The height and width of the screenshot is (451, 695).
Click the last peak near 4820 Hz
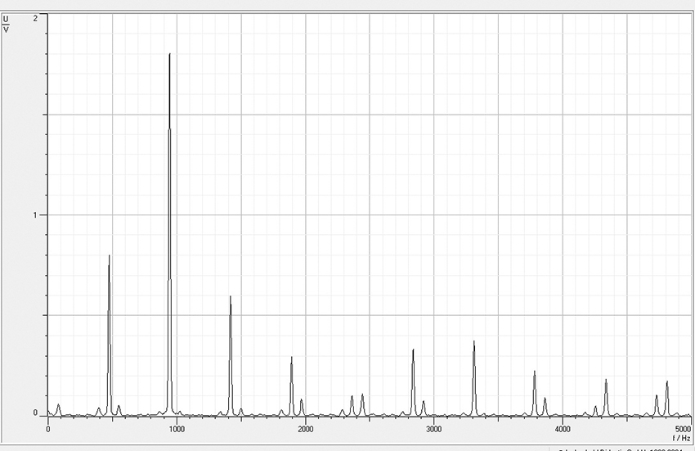(667, 384)
